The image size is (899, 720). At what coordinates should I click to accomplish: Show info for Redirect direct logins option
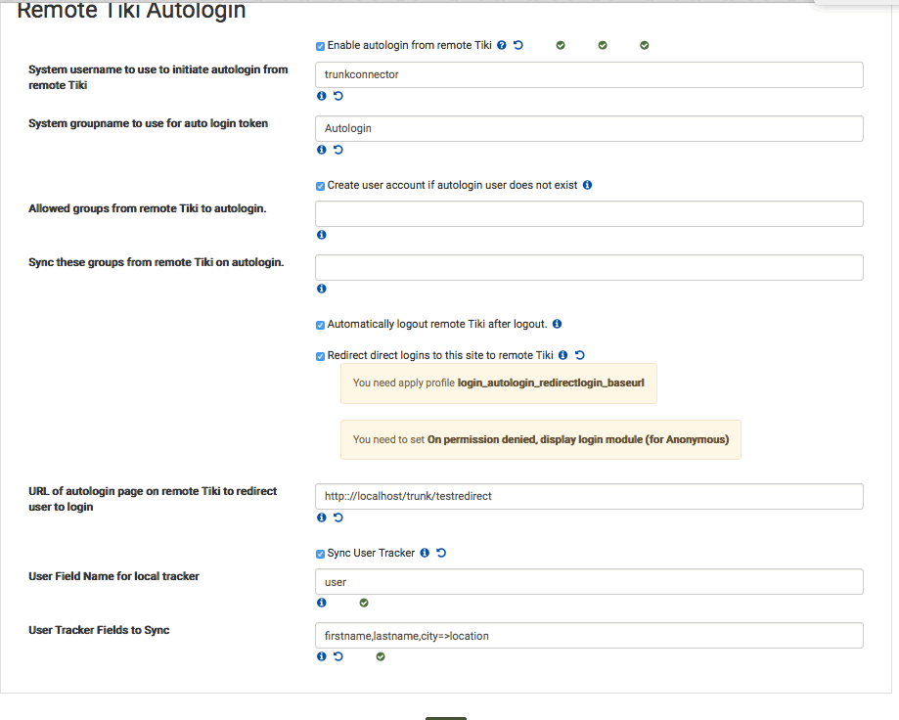(563, 355)
